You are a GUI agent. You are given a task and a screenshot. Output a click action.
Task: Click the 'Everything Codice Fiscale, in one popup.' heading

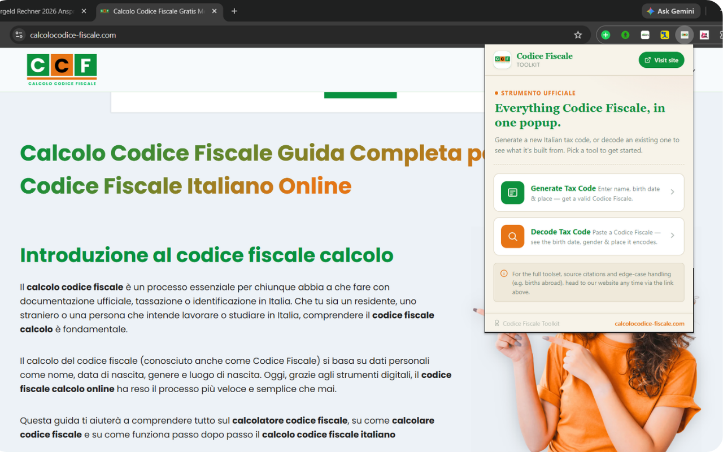(580, 115)
